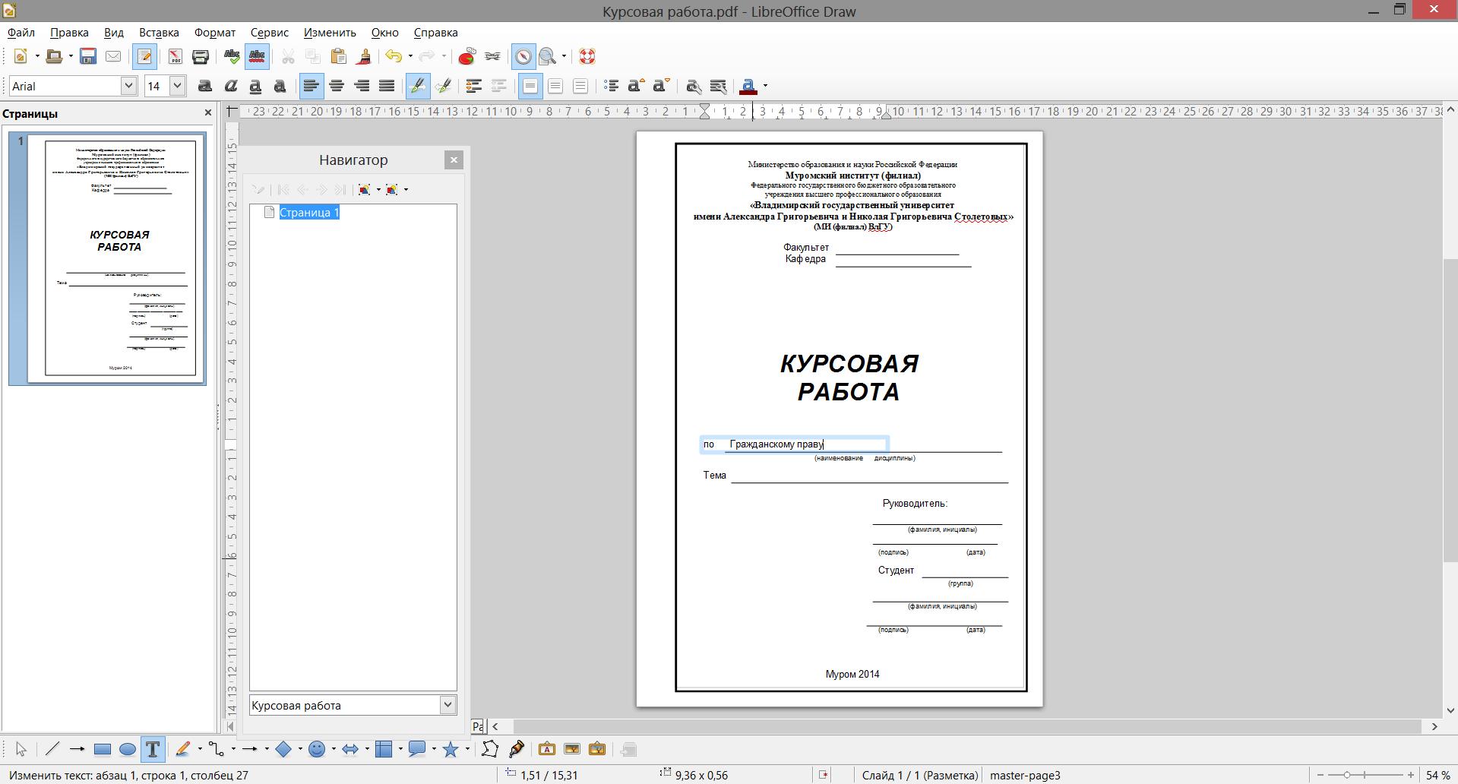1458x784 pixels.
Task: Close the Страницы side panel
Action: [x=208, y=113]
